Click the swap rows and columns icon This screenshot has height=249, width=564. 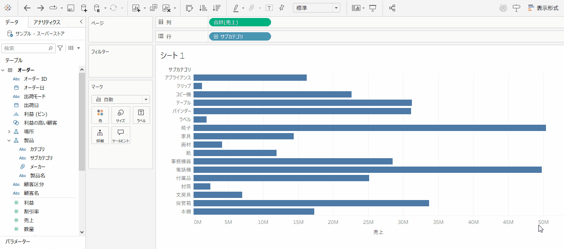pyautogui.click(x=189, y=8)
